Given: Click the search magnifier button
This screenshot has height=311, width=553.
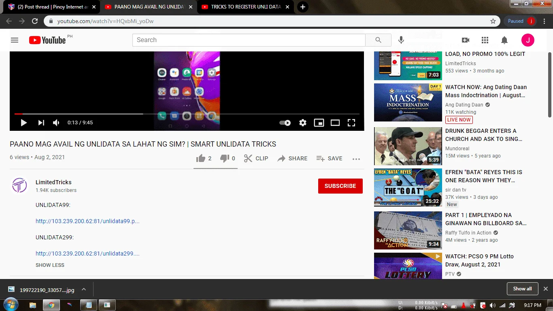Looking at the screenshot, I should click(378, 40).
